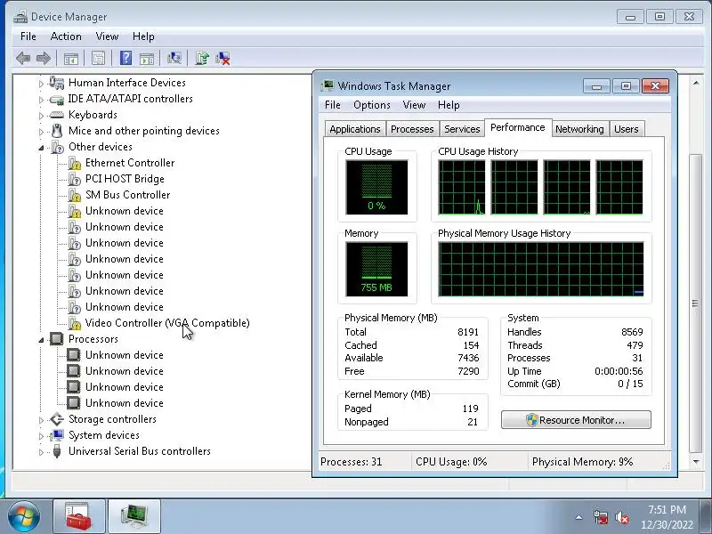Select Video Controller (VGA Compatible) entry
The image size is (712, 534).
tap(167, 323)
